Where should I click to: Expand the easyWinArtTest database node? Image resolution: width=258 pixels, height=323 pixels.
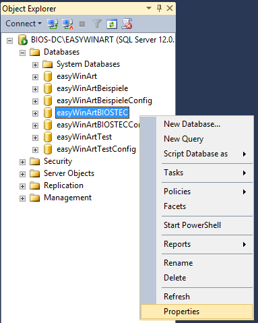35,138
